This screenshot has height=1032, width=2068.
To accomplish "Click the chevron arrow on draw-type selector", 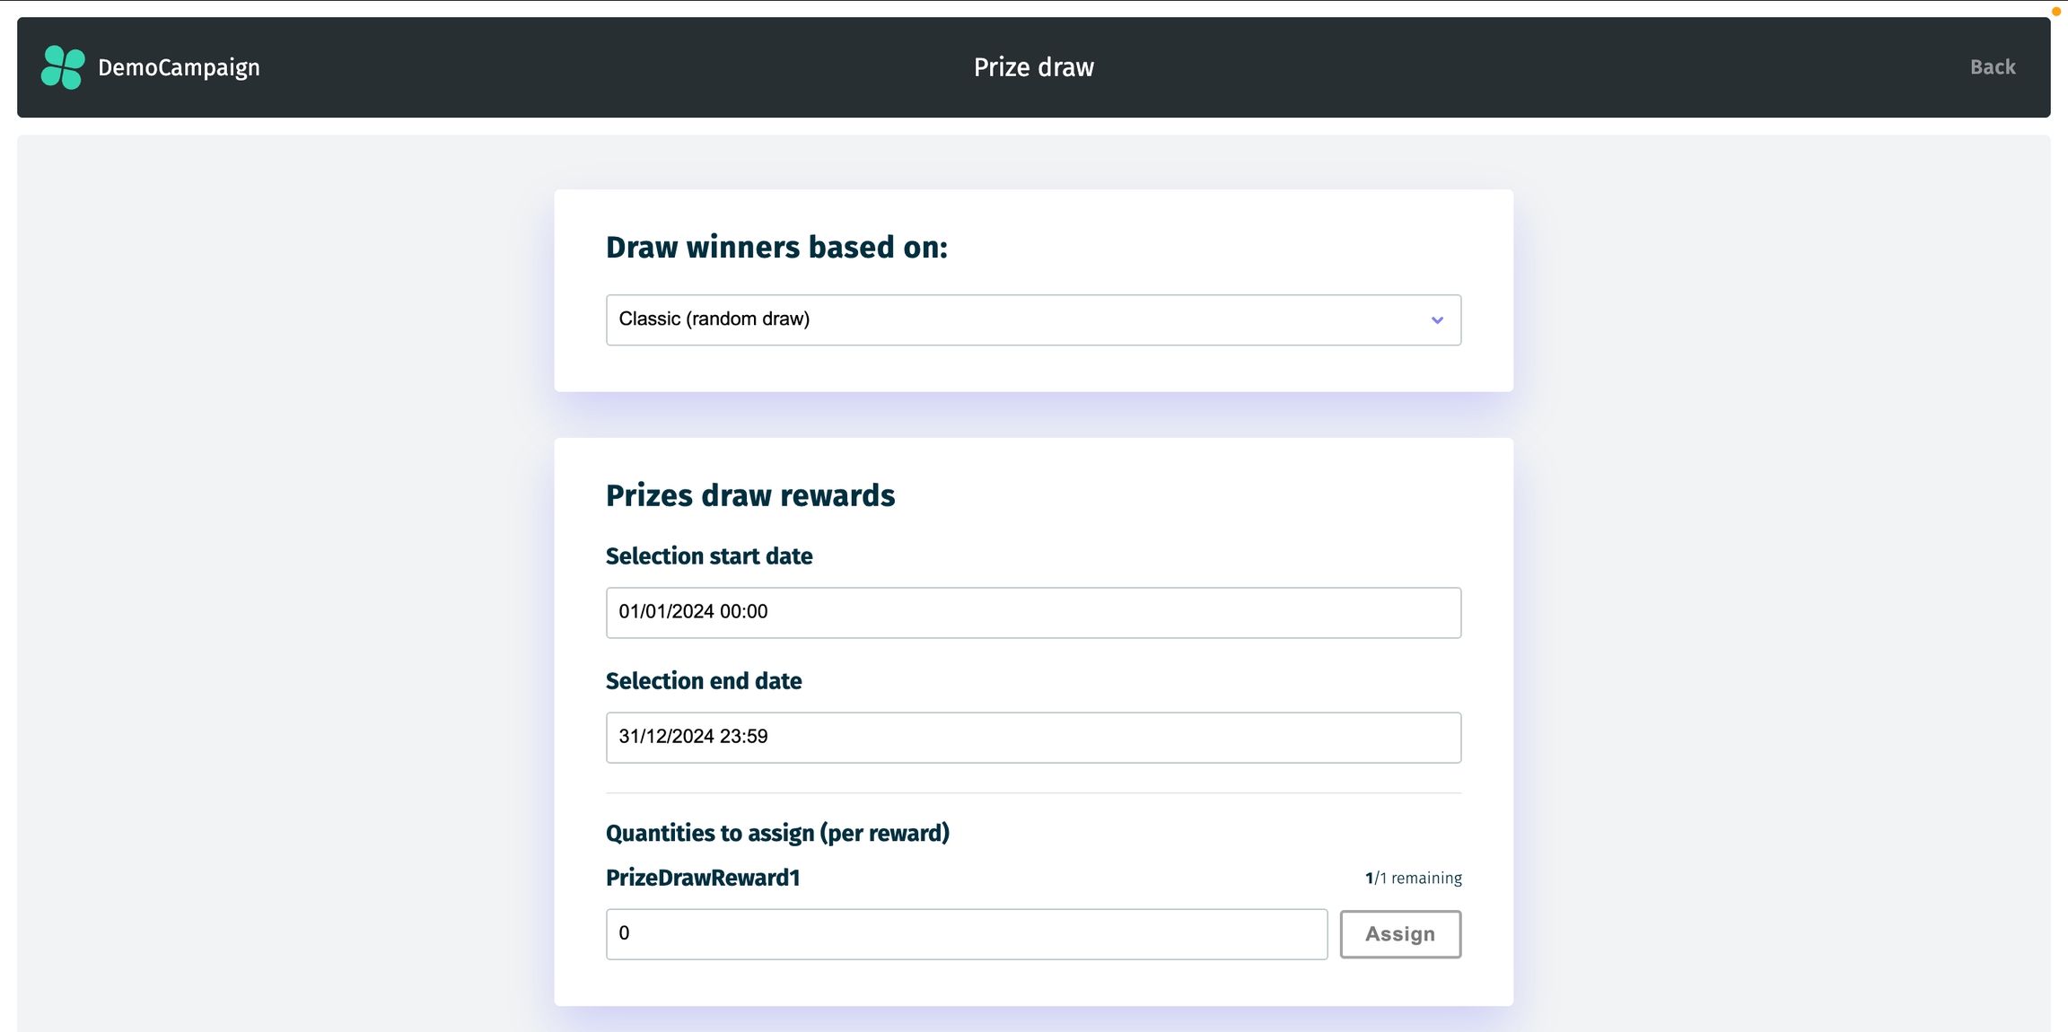I will click(1437, 320).
